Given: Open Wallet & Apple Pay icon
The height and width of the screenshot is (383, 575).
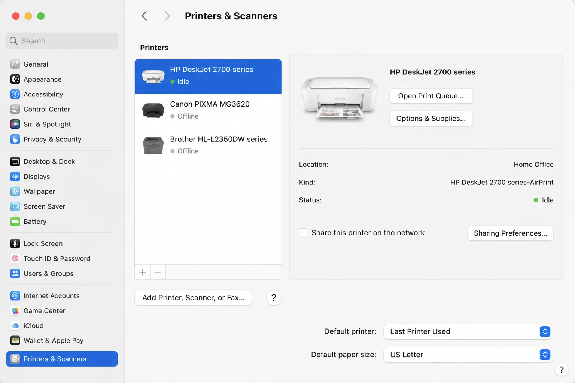Looking at the screenshot, I should (x=15, y=341).
